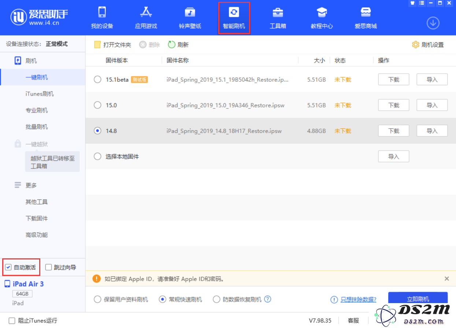Image resolution: width=456 pixels, height=328 pixels.
Task: Open the 我的设备 device tab
Action: pyautogui.click(x=102, y=18)
